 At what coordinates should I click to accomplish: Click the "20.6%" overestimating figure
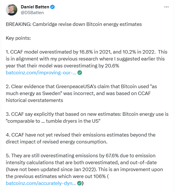pos(112,66)
